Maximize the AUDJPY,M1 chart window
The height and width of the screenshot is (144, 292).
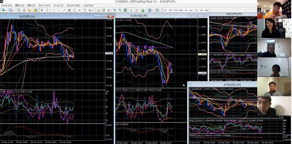(104, 16)
